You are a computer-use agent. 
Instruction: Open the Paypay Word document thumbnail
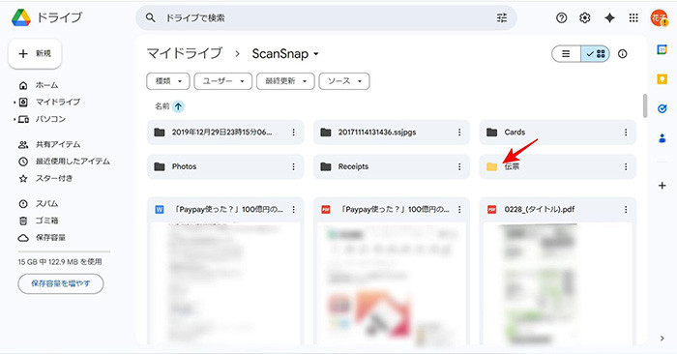225,283
